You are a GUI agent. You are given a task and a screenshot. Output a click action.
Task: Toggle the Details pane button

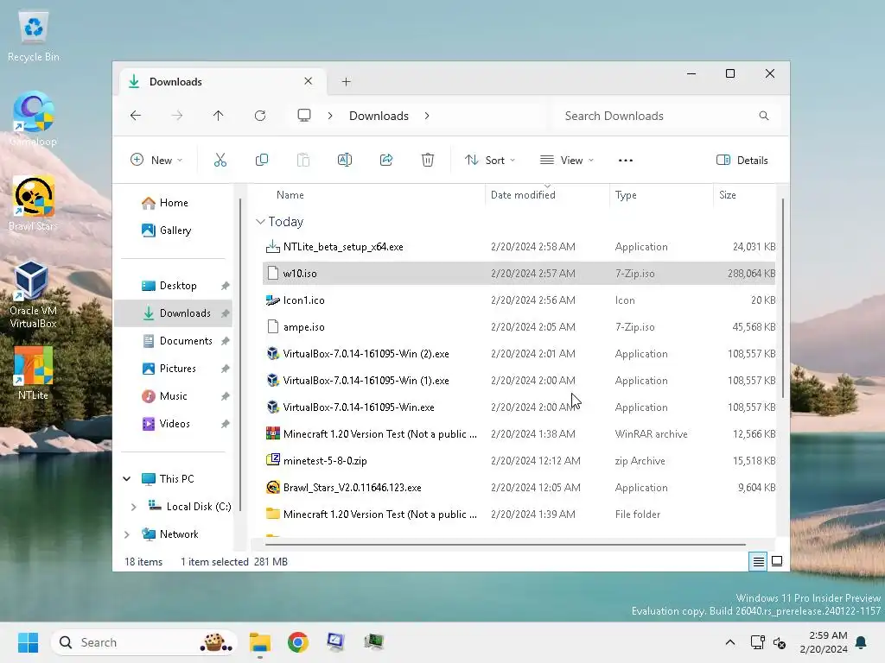click(x=742, y=160)
